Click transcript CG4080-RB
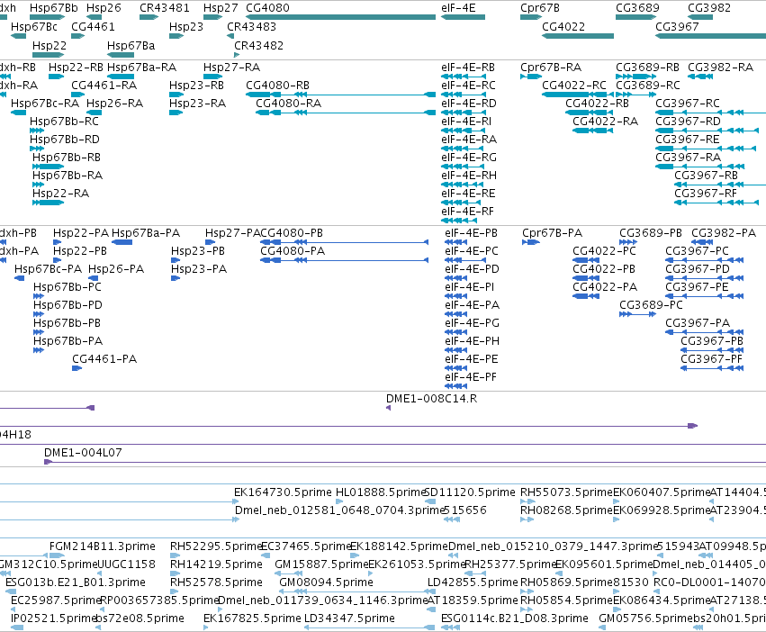Viewport: 766px width, 632px height. (x=277, y=85)
